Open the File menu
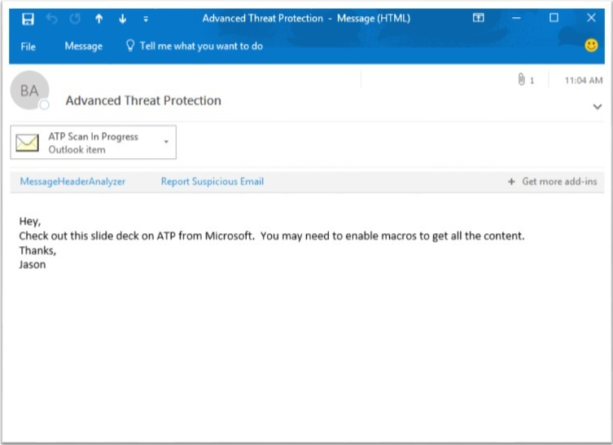Image resolution: width=613 pixels, height=445 pixels. point(28,46)
